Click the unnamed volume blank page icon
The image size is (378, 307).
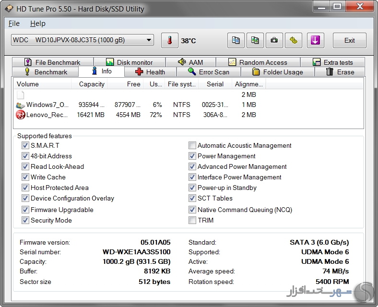20,95
